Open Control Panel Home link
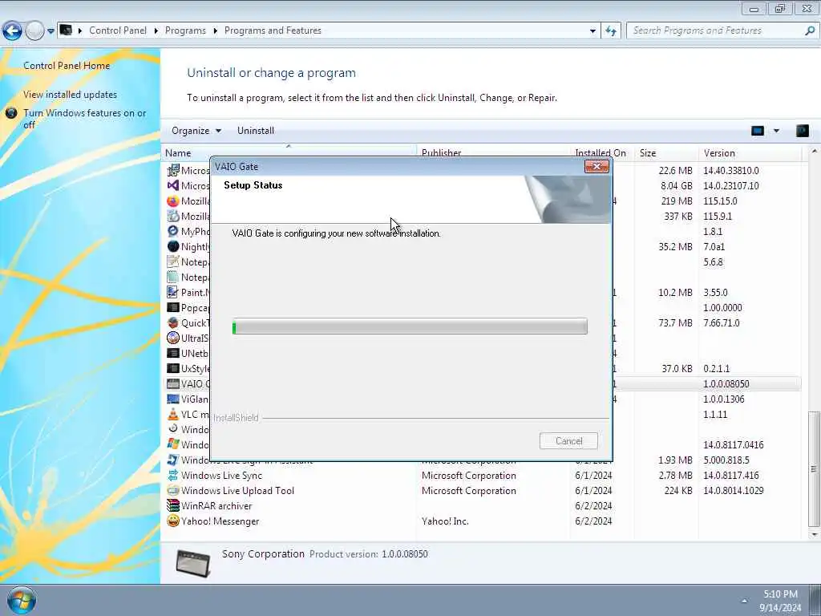This screenshot has height=616, width=821. (67, 66)
